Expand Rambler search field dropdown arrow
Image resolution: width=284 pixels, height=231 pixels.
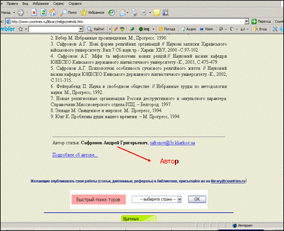coord(81,29)
